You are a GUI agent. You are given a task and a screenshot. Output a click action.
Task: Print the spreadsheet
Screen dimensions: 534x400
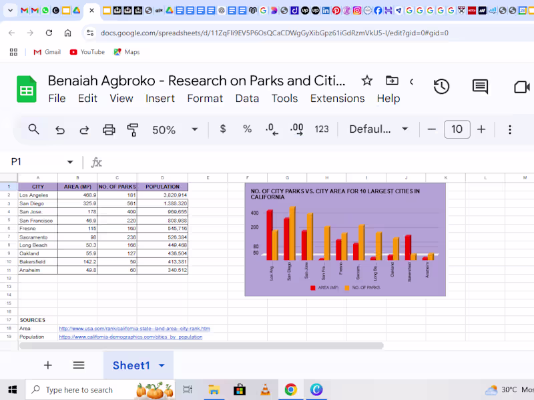[x=109, y=129]
